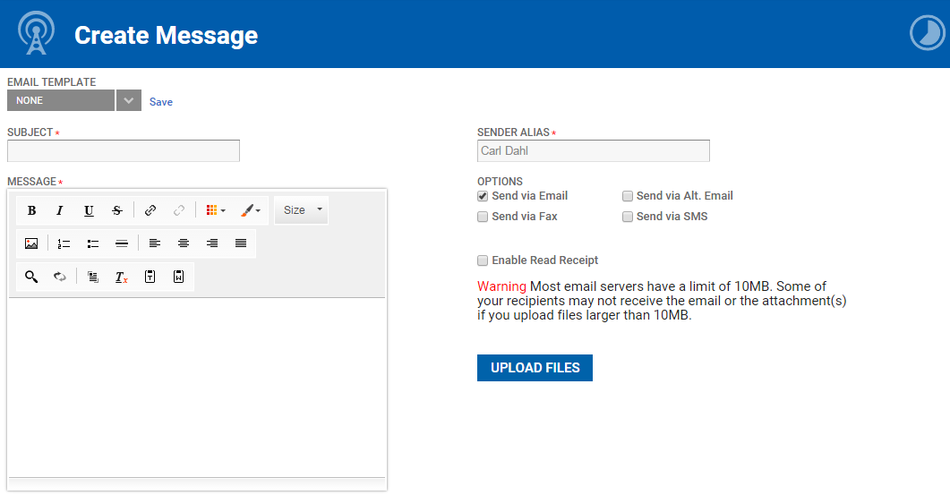
Task: Insert a horizontal line
Action: (121, 243)
